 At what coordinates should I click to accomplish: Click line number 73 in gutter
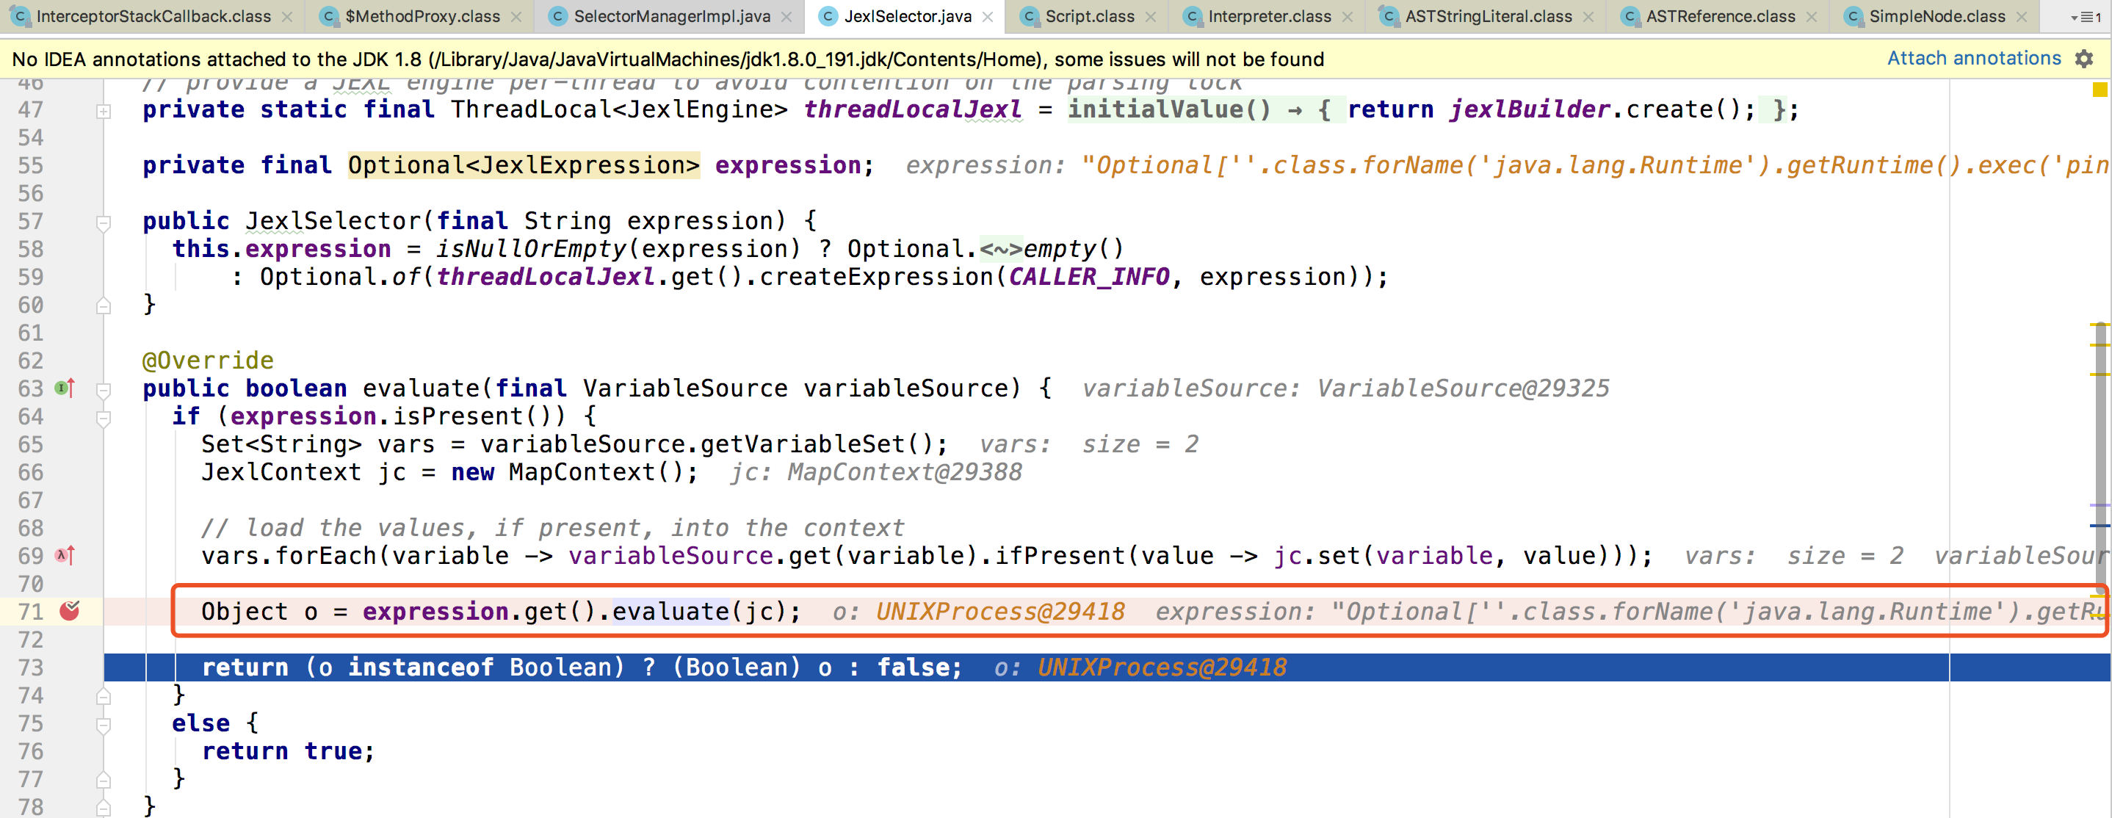(30, 667)
